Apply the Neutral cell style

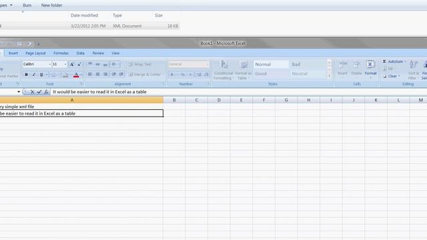point(308,74)
